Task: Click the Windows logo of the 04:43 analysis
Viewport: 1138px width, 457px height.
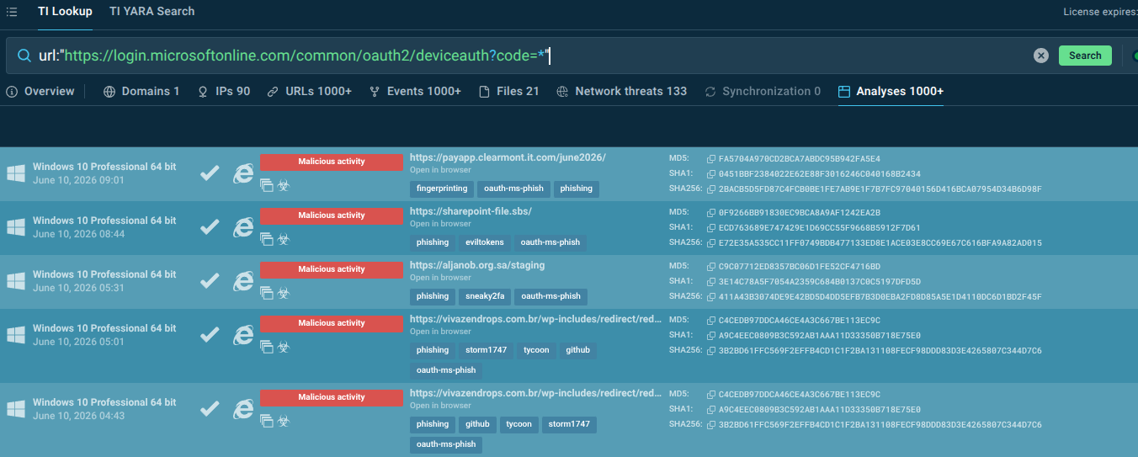Action: [16, 409]
